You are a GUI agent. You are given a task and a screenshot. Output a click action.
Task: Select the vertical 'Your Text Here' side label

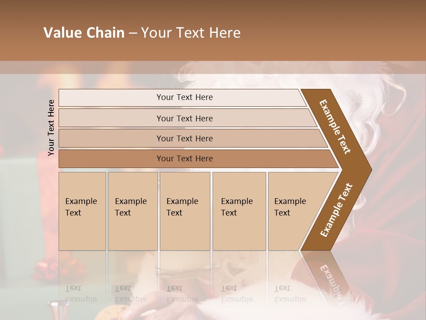click(x=51, y=128)
